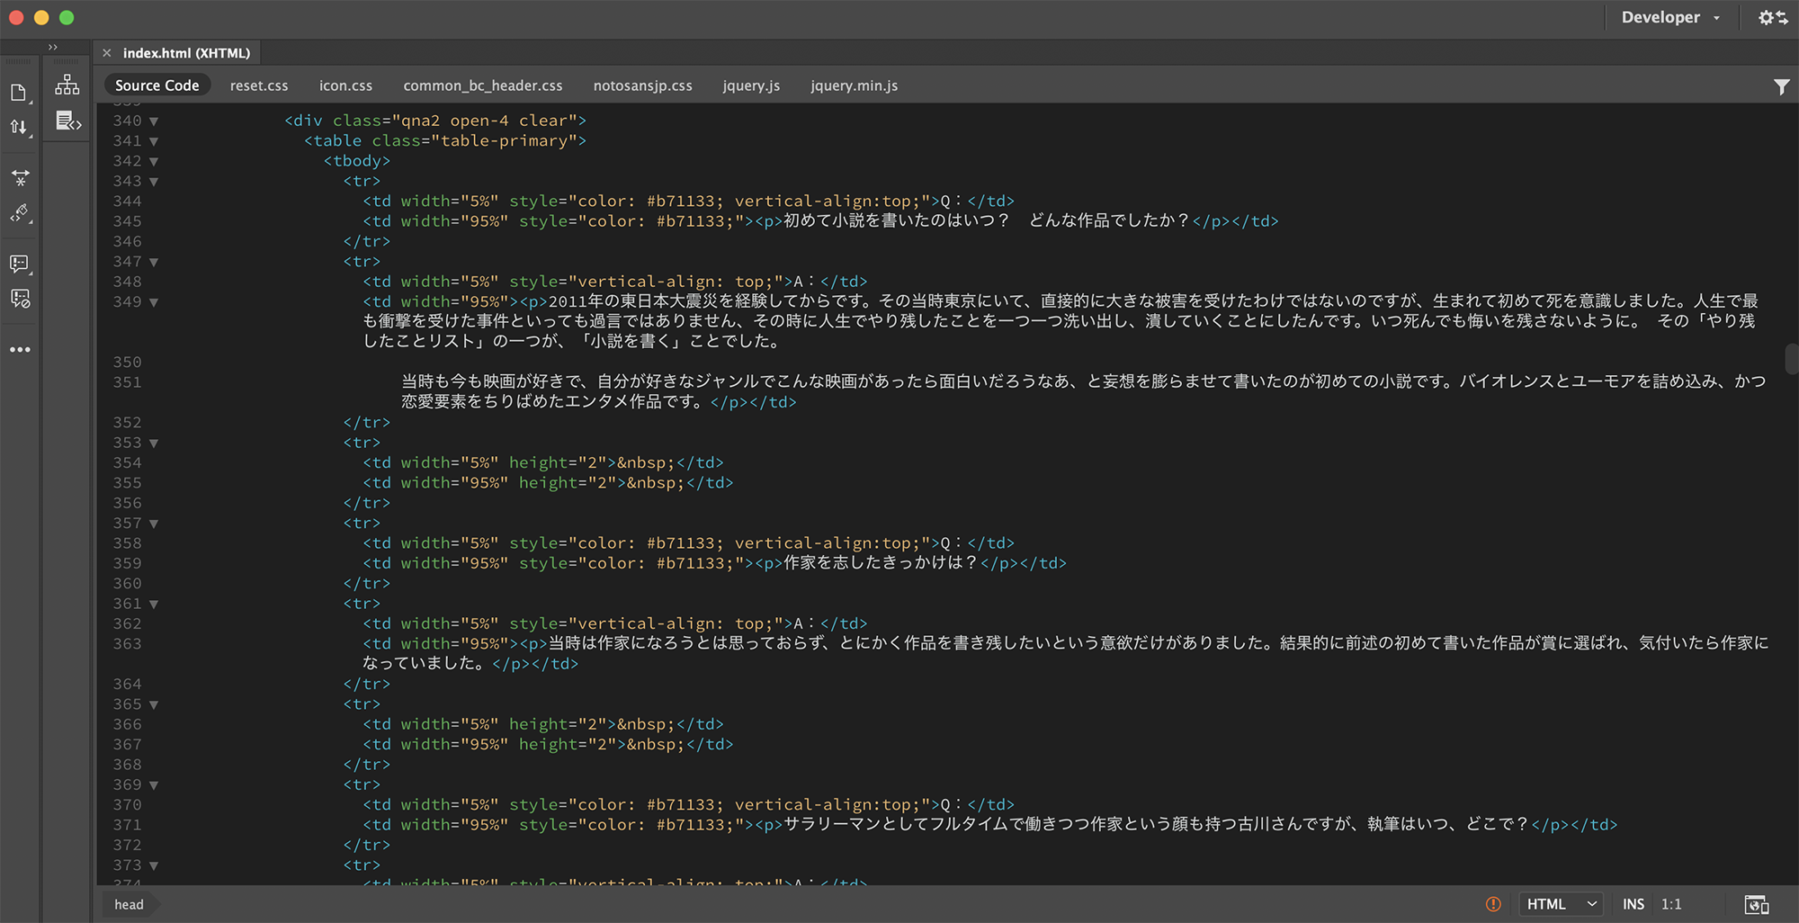Toggle the INS insert mode indicator
Viewport: 1799px width, 923px height.
(1633, 904)
